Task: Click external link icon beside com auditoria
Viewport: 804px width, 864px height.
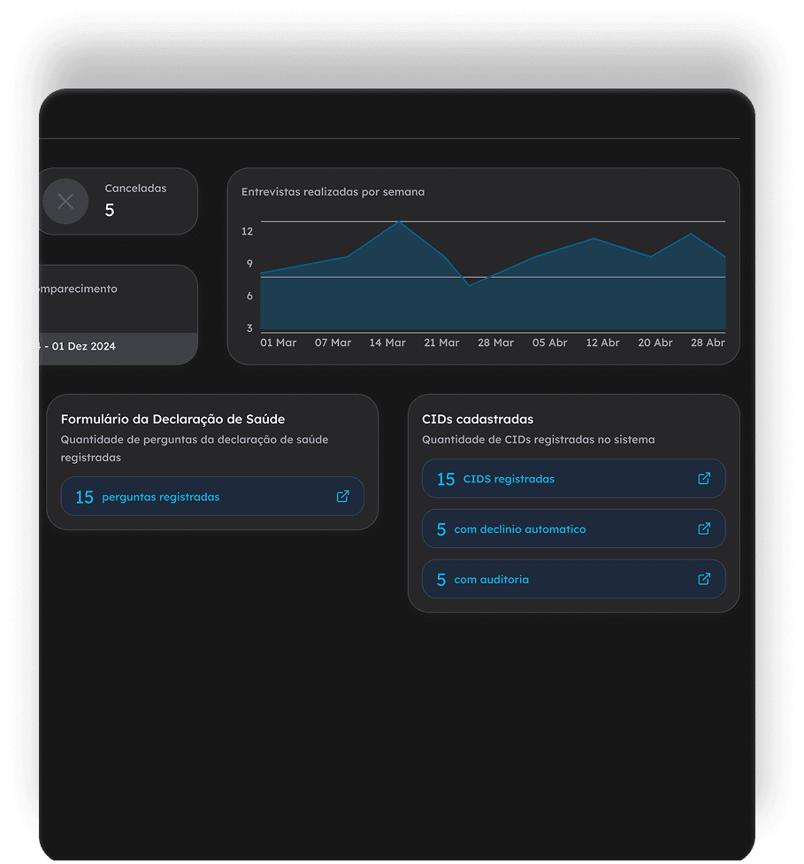Action: [x=704, y=580]
